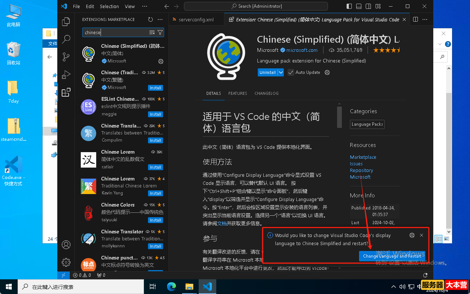Refresh the extensions marketplace list
This screenshot has width=470, height=294.
pyautogui.click(x=151, y=19)
